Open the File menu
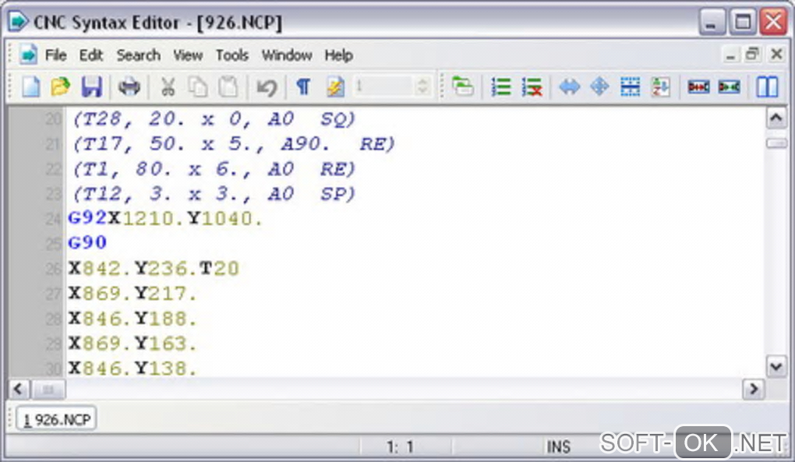 click(56, 55)
